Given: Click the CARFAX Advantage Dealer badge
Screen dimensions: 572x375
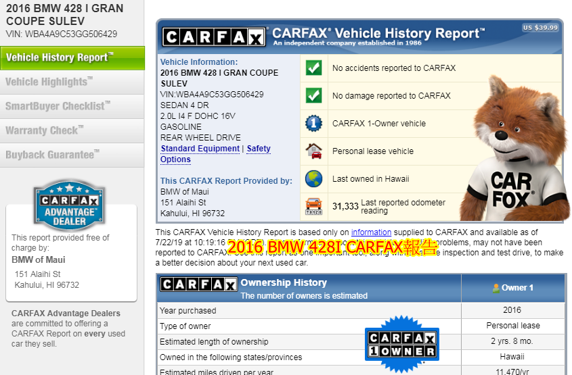Looking at the screenshot, I should (69, 205).
